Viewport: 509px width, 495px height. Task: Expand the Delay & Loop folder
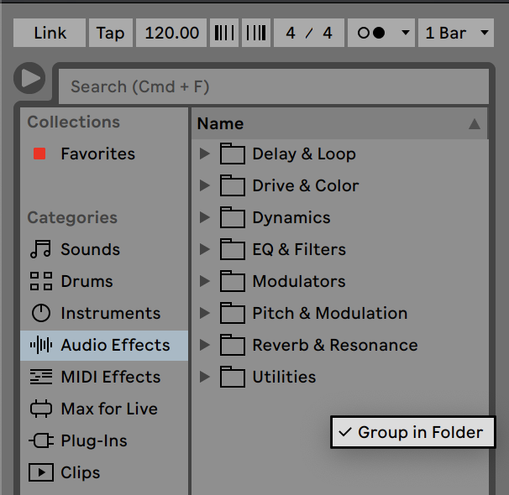(204, 154)
